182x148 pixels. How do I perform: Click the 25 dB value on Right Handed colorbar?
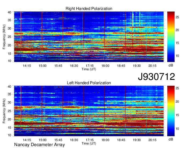[x=177, y=17]
